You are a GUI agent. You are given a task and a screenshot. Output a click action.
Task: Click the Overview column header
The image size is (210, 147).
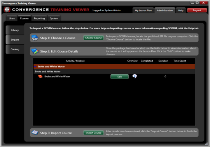(x=132, y=61)
